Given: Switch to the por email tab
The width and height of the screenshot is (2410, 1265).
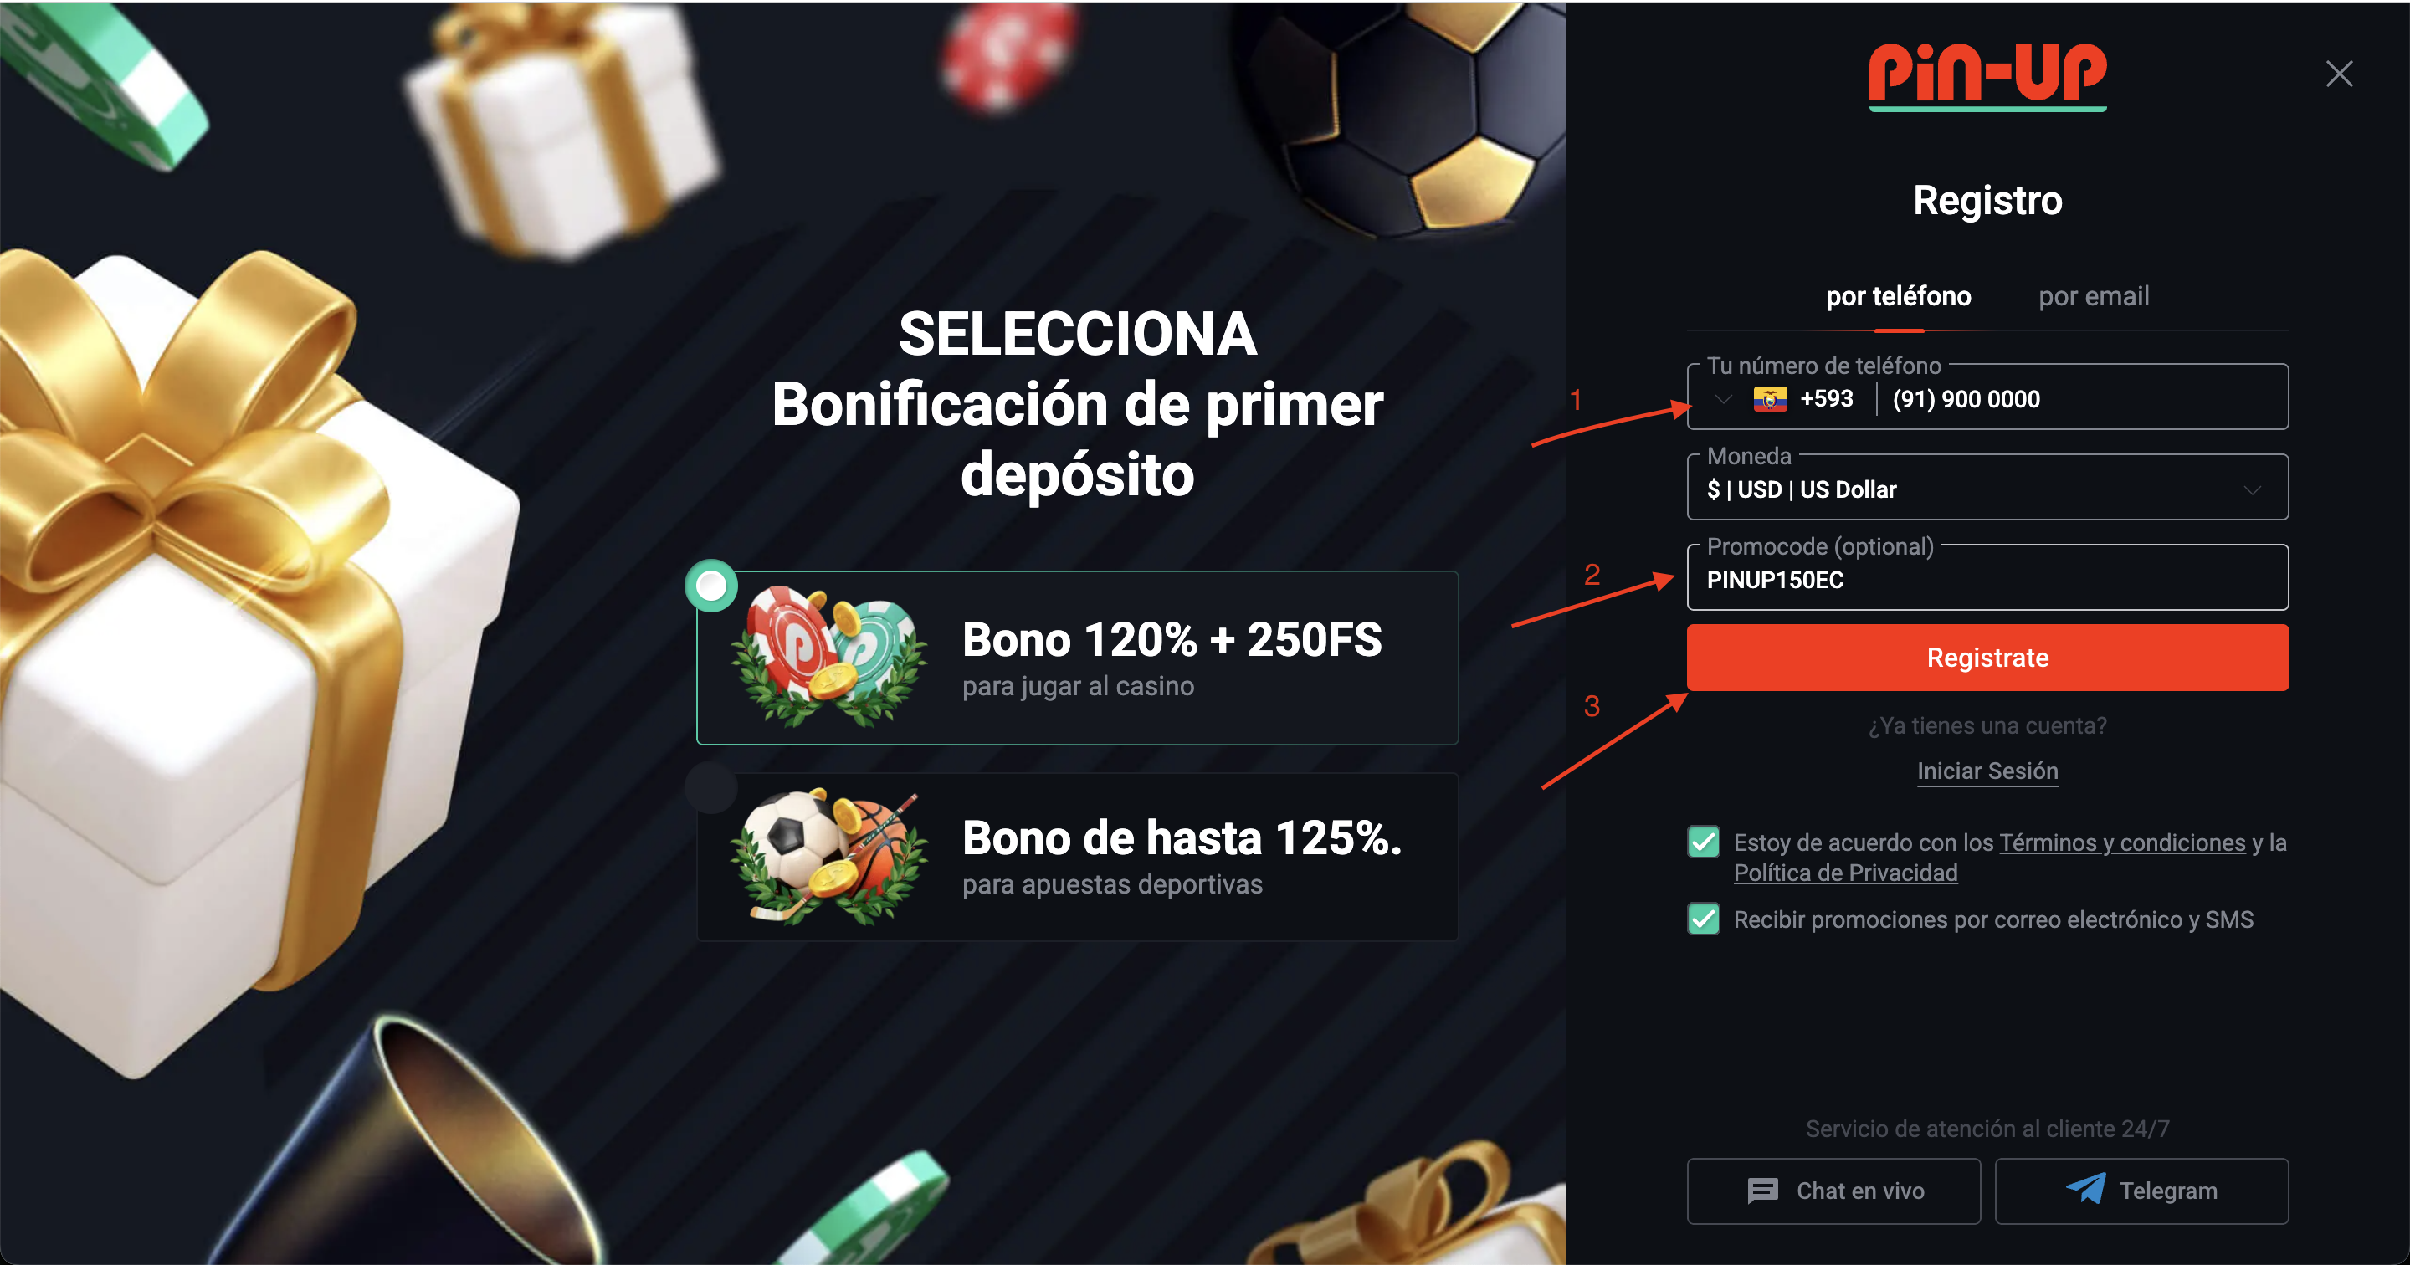Looking at the screenshot, I should tap(2094, 297).
